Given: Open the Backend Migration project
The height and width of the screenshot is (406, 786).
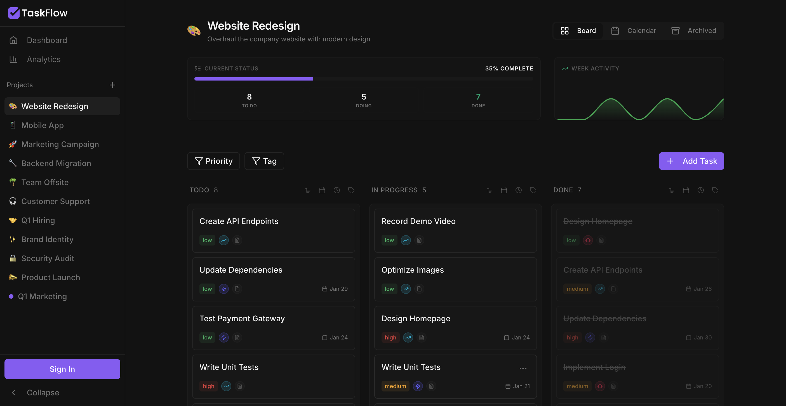Looking at the screenshot, I should 62,163.
